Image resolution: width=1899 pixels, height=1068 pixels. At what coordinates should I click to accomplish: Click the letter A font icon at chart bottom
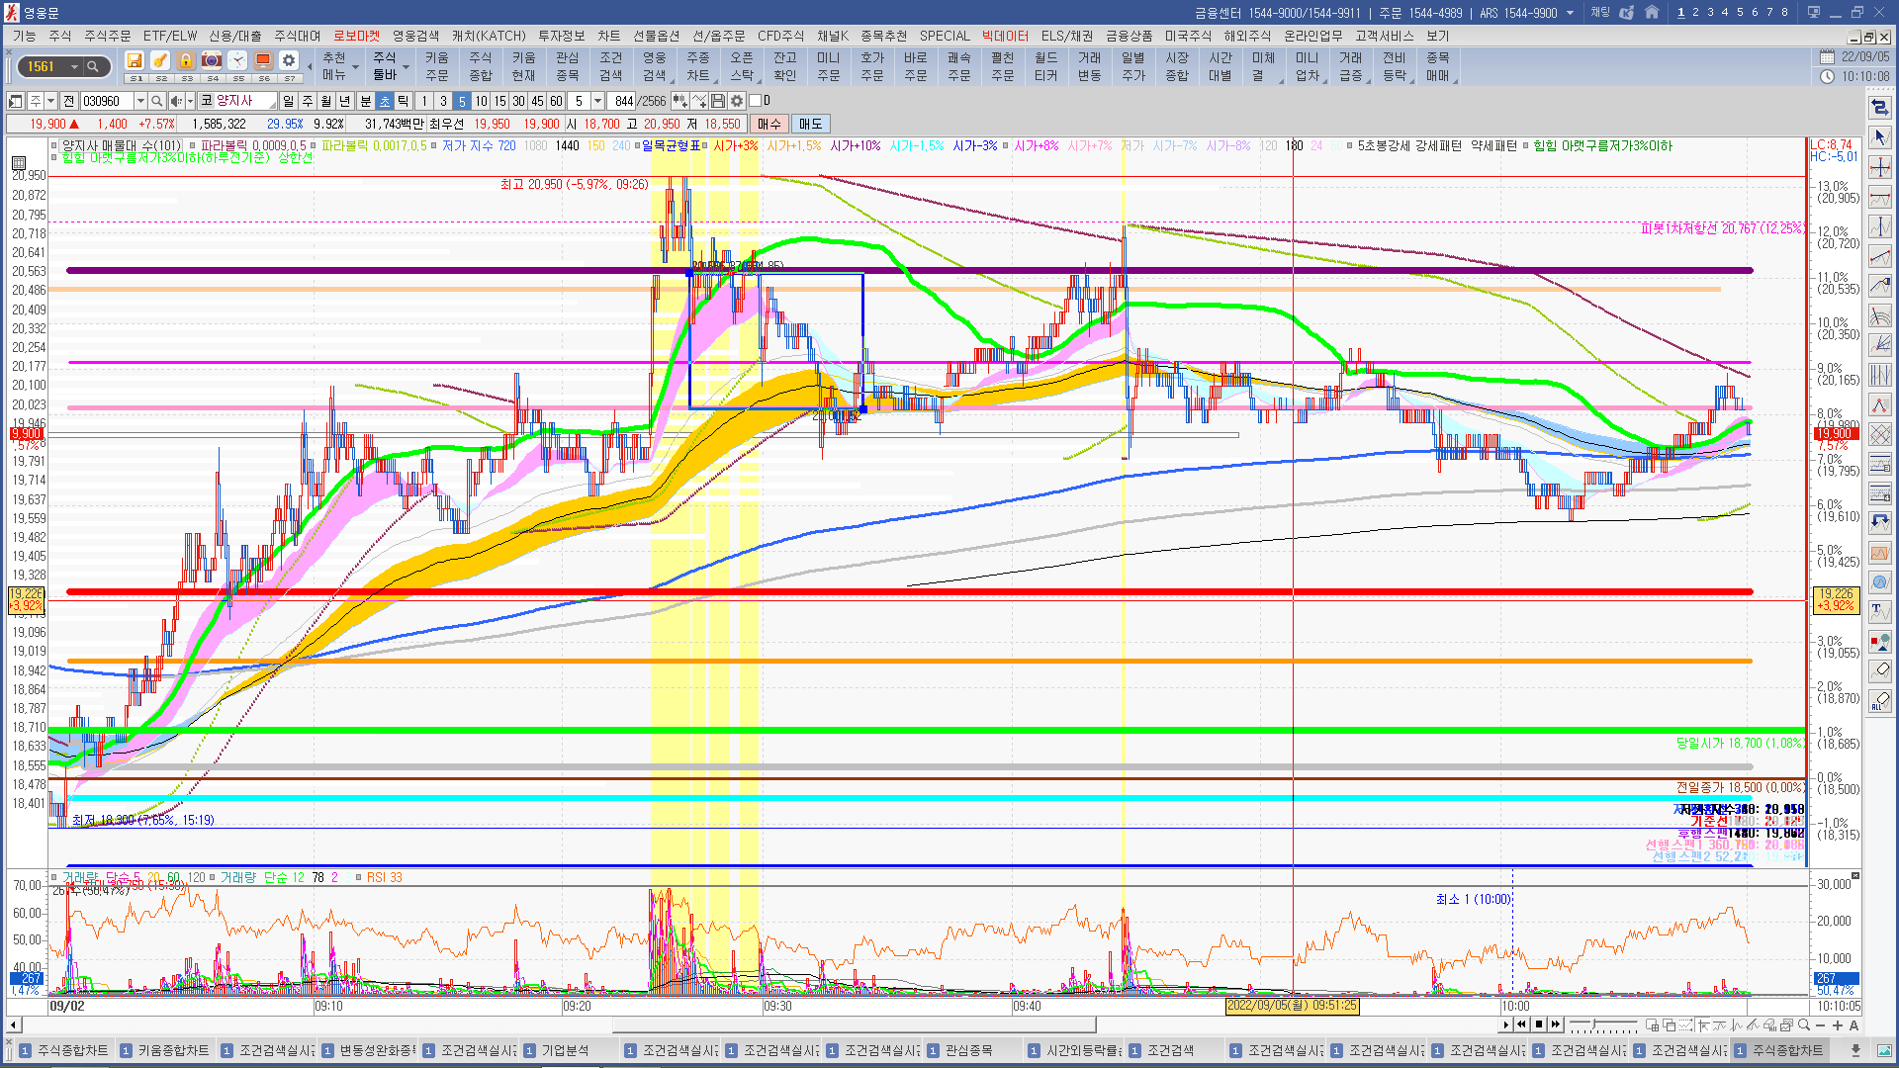pyautogui.click(x=1854, y=1025)
